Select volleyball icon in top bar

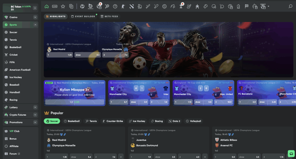pos(164,6)
